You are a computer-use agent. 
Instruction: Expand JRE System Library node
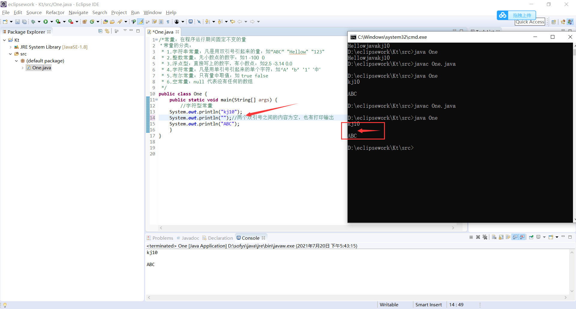coord(10,47)
